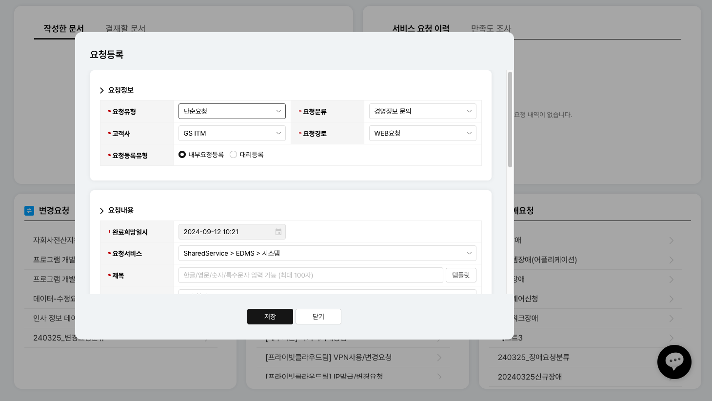Select the 대리등록 radio button

233,155
